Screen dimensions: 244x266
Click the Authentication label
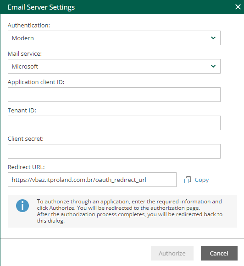pos(29,25)
